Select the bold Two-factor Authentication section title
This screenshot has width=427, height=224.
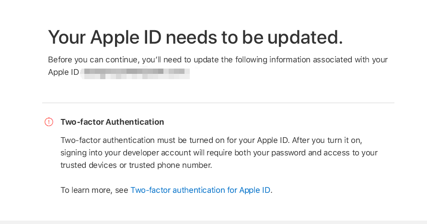point(112,122)
